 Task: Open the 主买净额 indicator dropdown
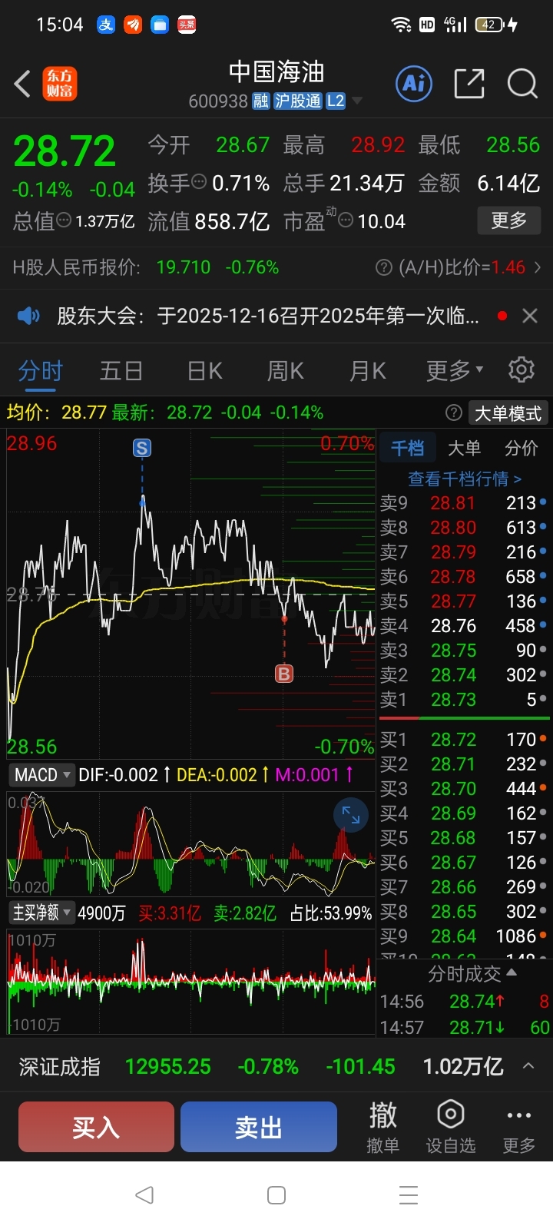click(x=41, y=913)
